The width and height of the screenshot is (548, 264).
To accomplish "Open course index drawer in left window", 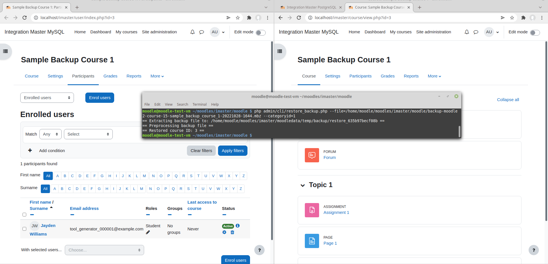I will (x=5, y=52).
